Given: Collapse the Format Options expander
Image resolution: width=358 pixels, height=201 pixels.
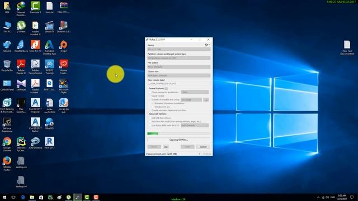Looking at the screenshot, I should click(x=166, y=88).
